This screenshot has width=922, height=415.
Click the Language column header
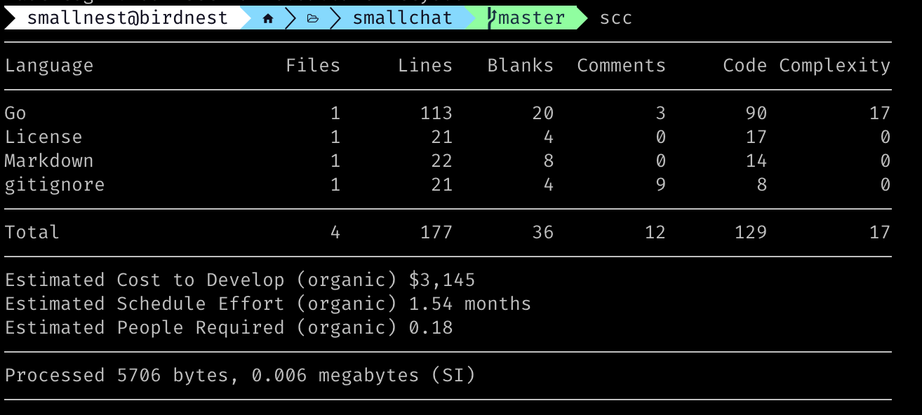[49, 66]
